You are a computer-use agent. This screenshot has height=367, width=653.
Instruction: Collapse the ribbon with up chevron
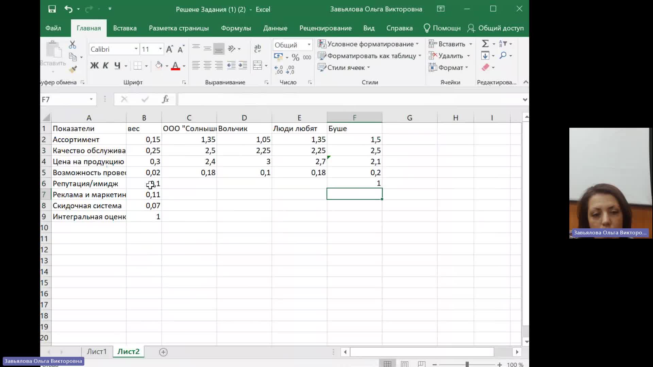coord(525,82)
